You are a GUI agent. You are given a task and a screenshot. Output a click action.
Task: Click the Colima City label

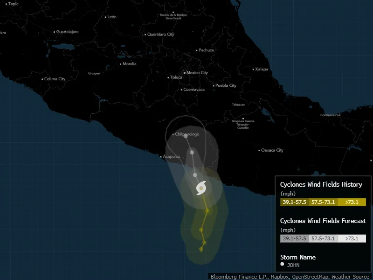click(x=55, y=79)
